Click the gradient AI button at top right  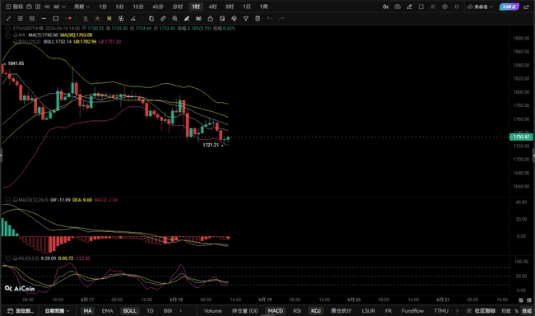[x=509, y=7]
